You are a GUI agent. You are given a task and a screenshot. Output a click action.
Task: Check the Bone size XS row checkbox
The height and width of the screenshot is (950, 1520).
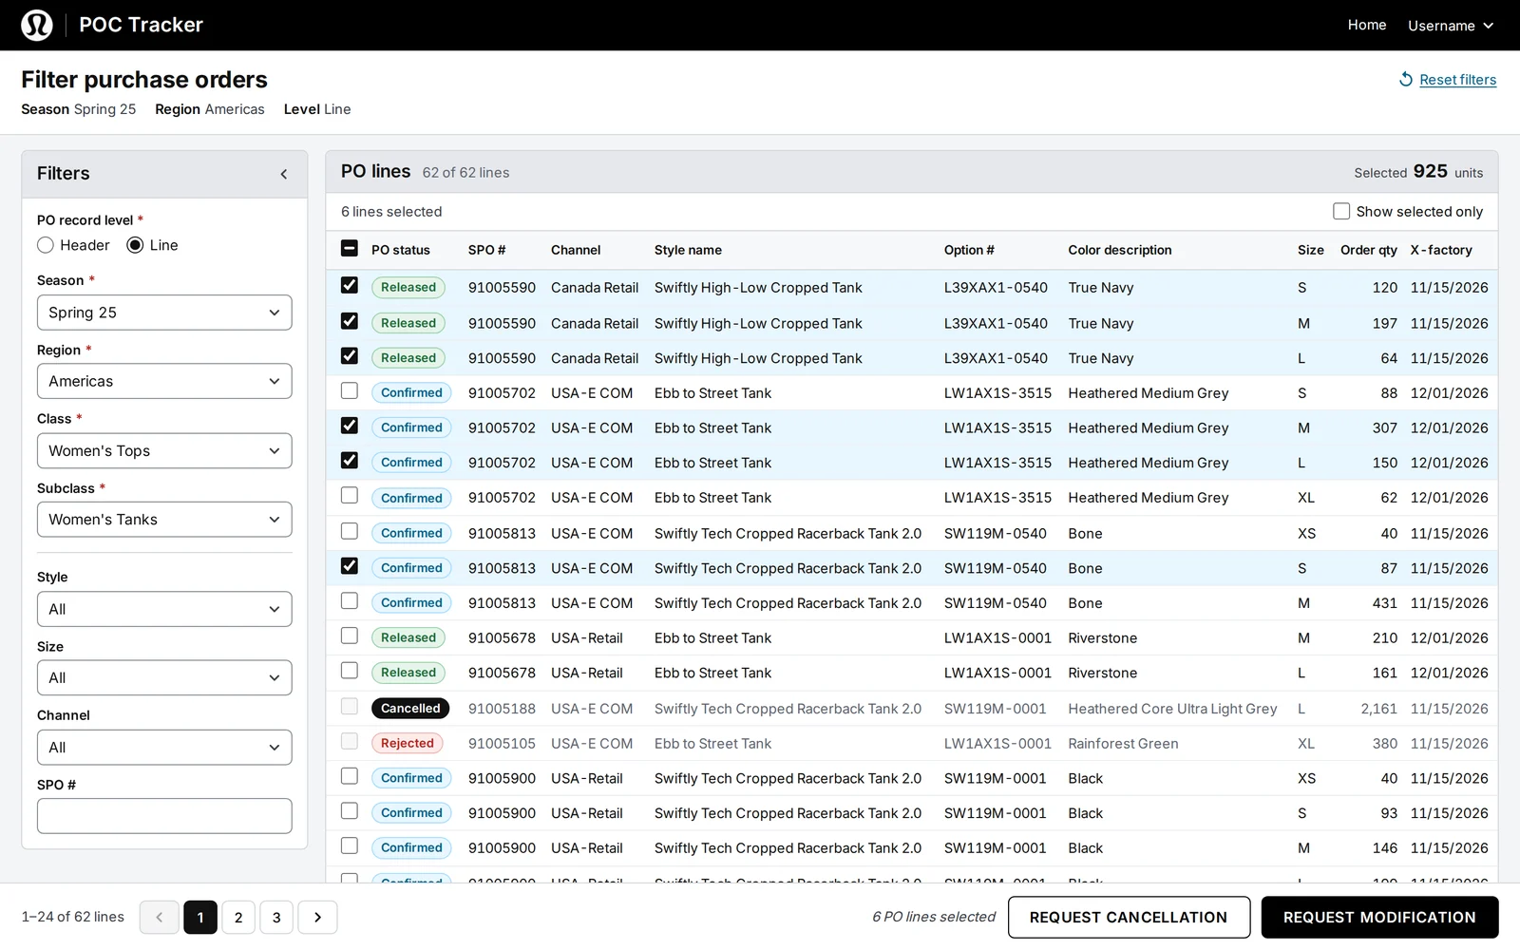[x=350, y=531]
